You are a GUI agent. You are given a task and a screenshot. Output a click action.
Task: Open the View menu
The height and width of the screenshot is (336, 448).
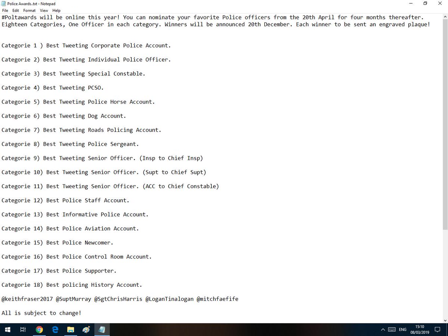tap(44, 10)
